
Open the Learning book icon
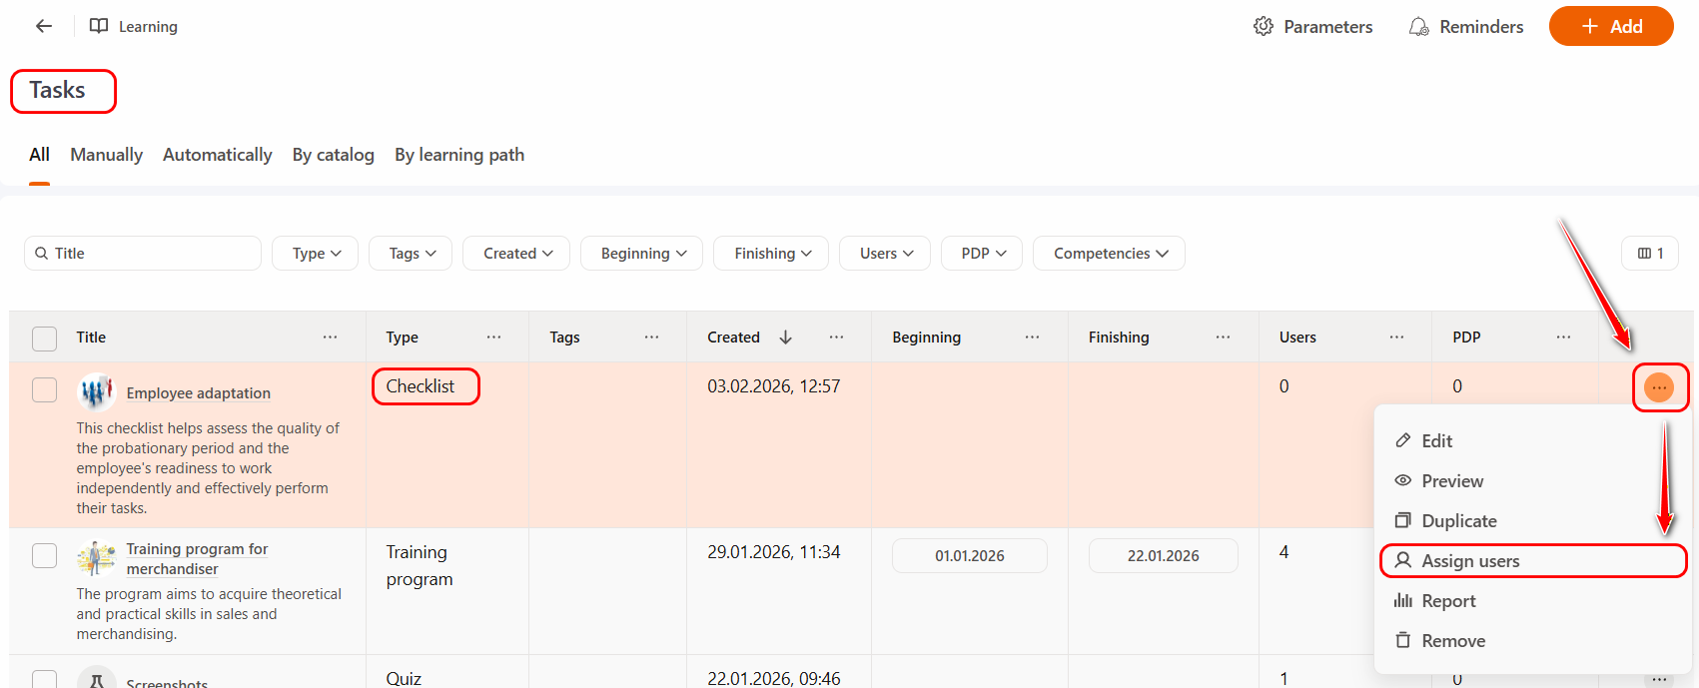click(99, 27)
